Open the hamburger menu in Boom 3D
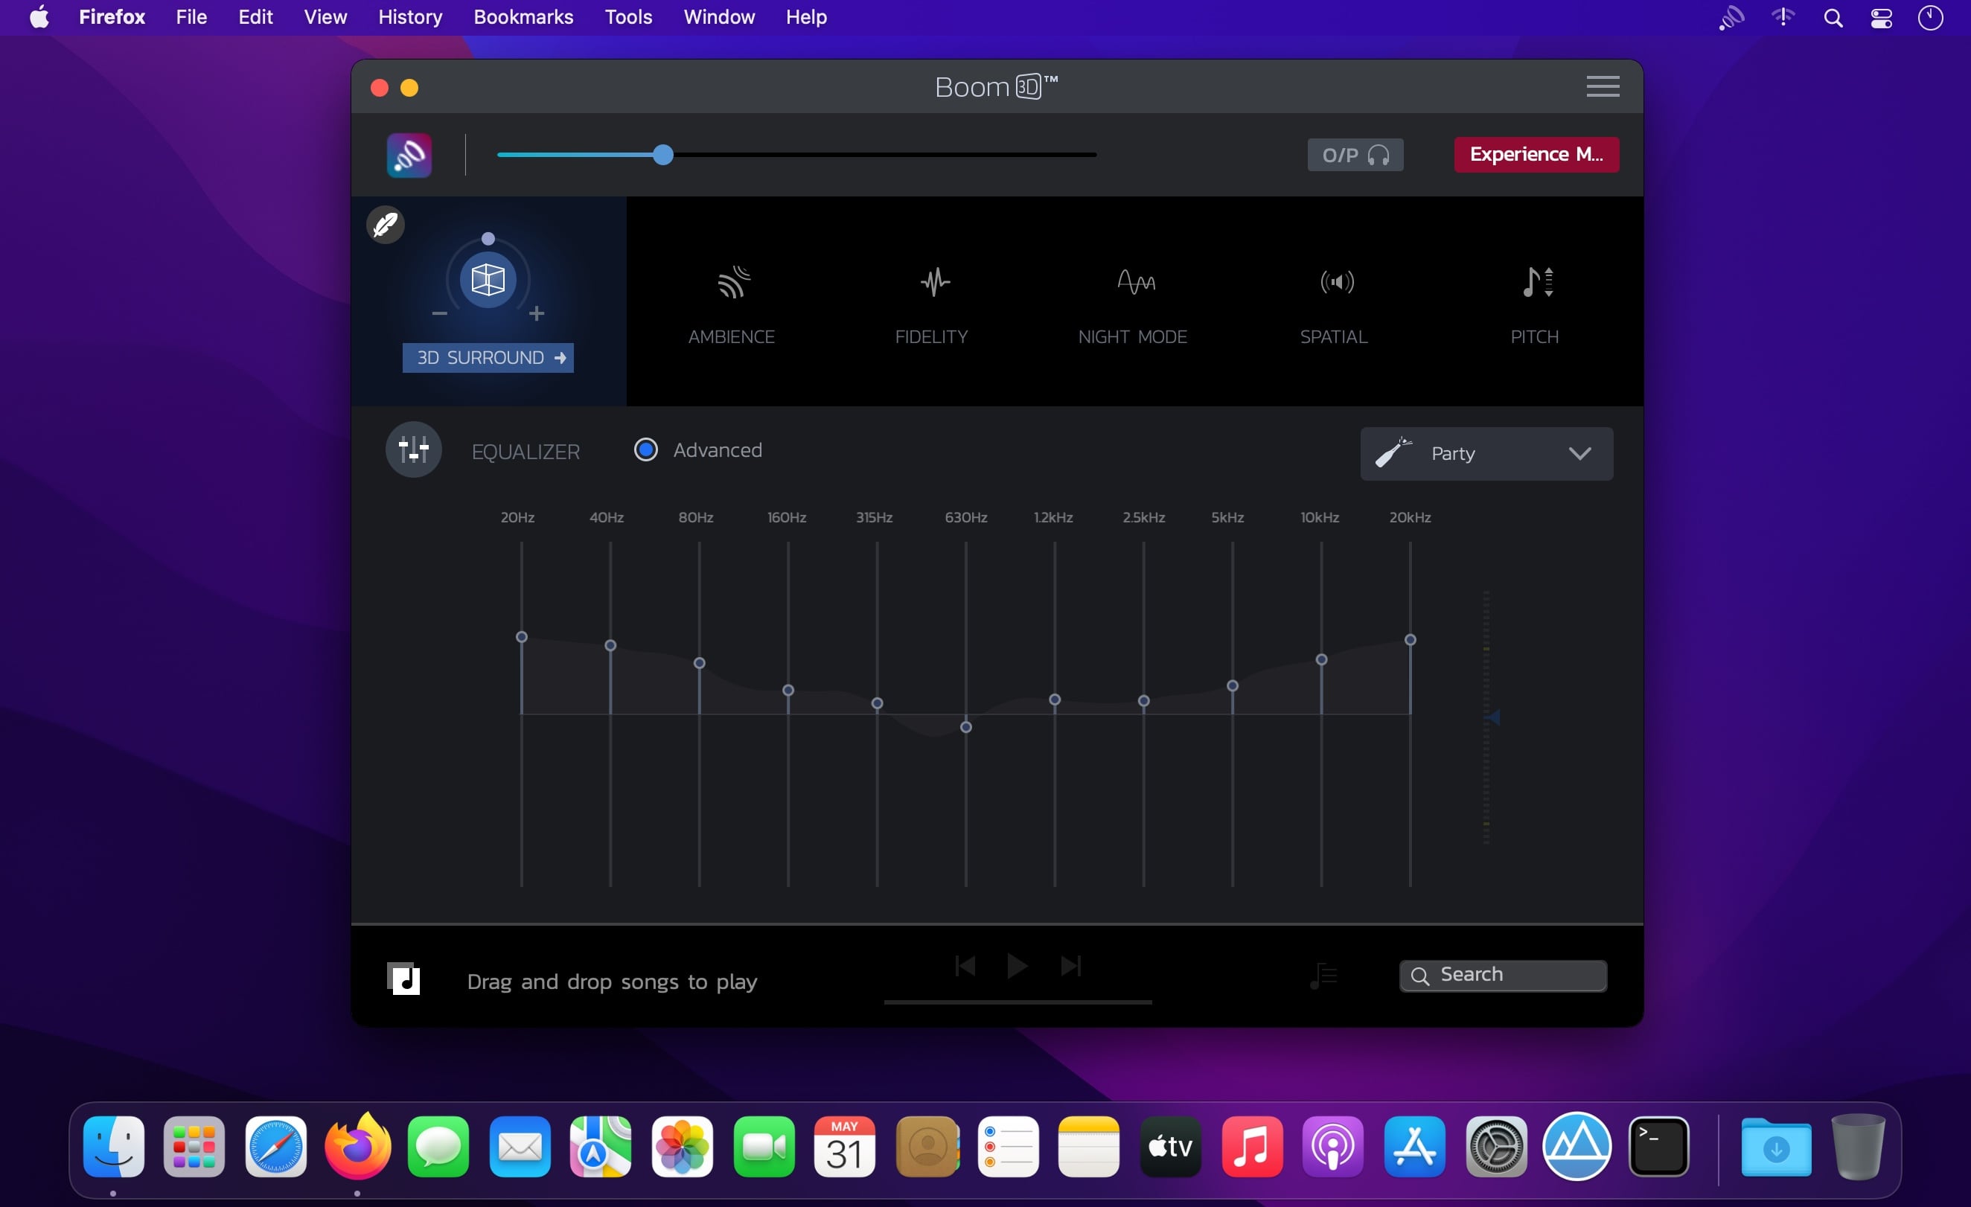This screenshot has width=1971, height=1207. tap(1603, 86)
